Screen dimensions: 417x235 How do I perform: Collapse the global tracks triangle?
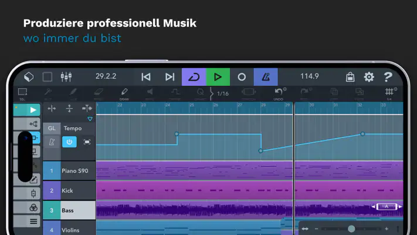[x=90, y=119]
